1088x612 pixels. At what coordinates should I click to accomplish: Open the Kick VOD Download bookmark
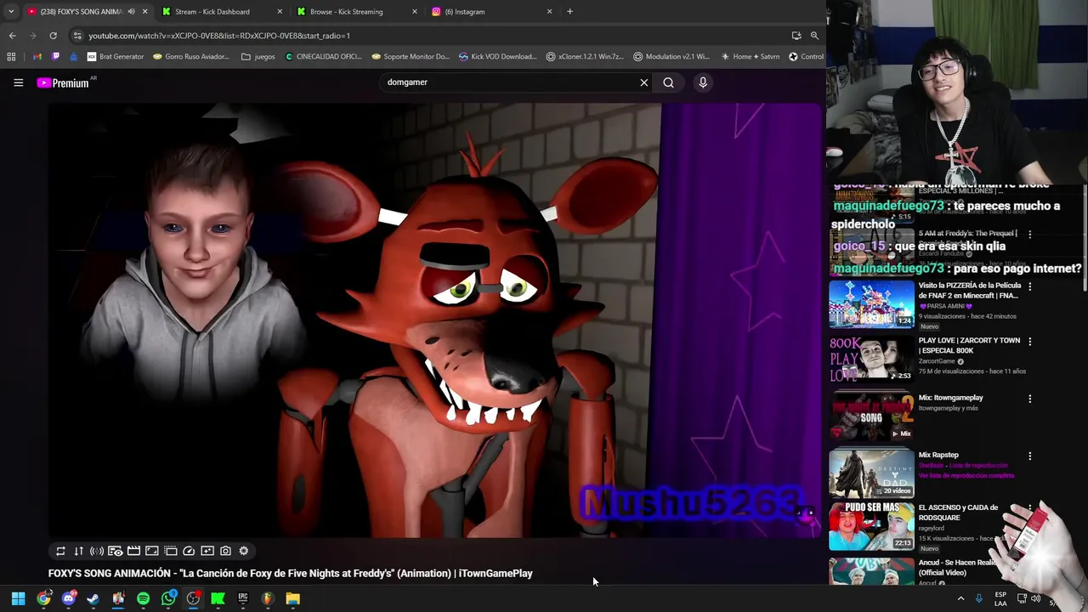click(x=497, y=57)
